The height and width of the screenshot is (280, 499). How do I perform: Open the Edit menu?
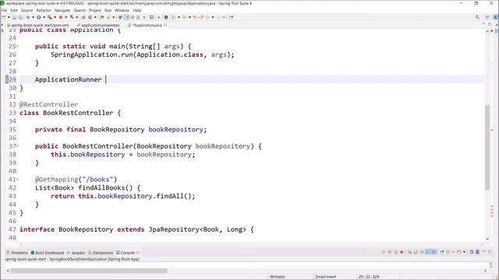coord(14,10)
